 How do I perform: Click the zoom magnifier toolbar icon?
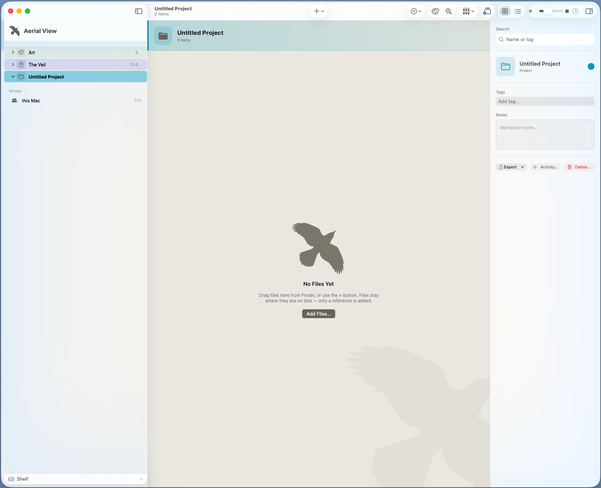pyautogui.click(x=449, y=11)
